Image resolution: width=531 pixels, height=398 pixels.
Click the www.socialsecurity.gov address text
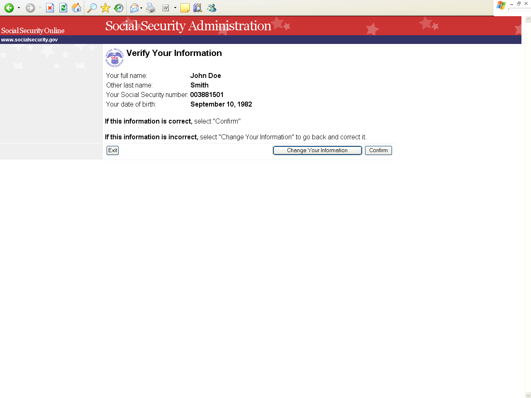pyautogui.click(x=29, y=40)
